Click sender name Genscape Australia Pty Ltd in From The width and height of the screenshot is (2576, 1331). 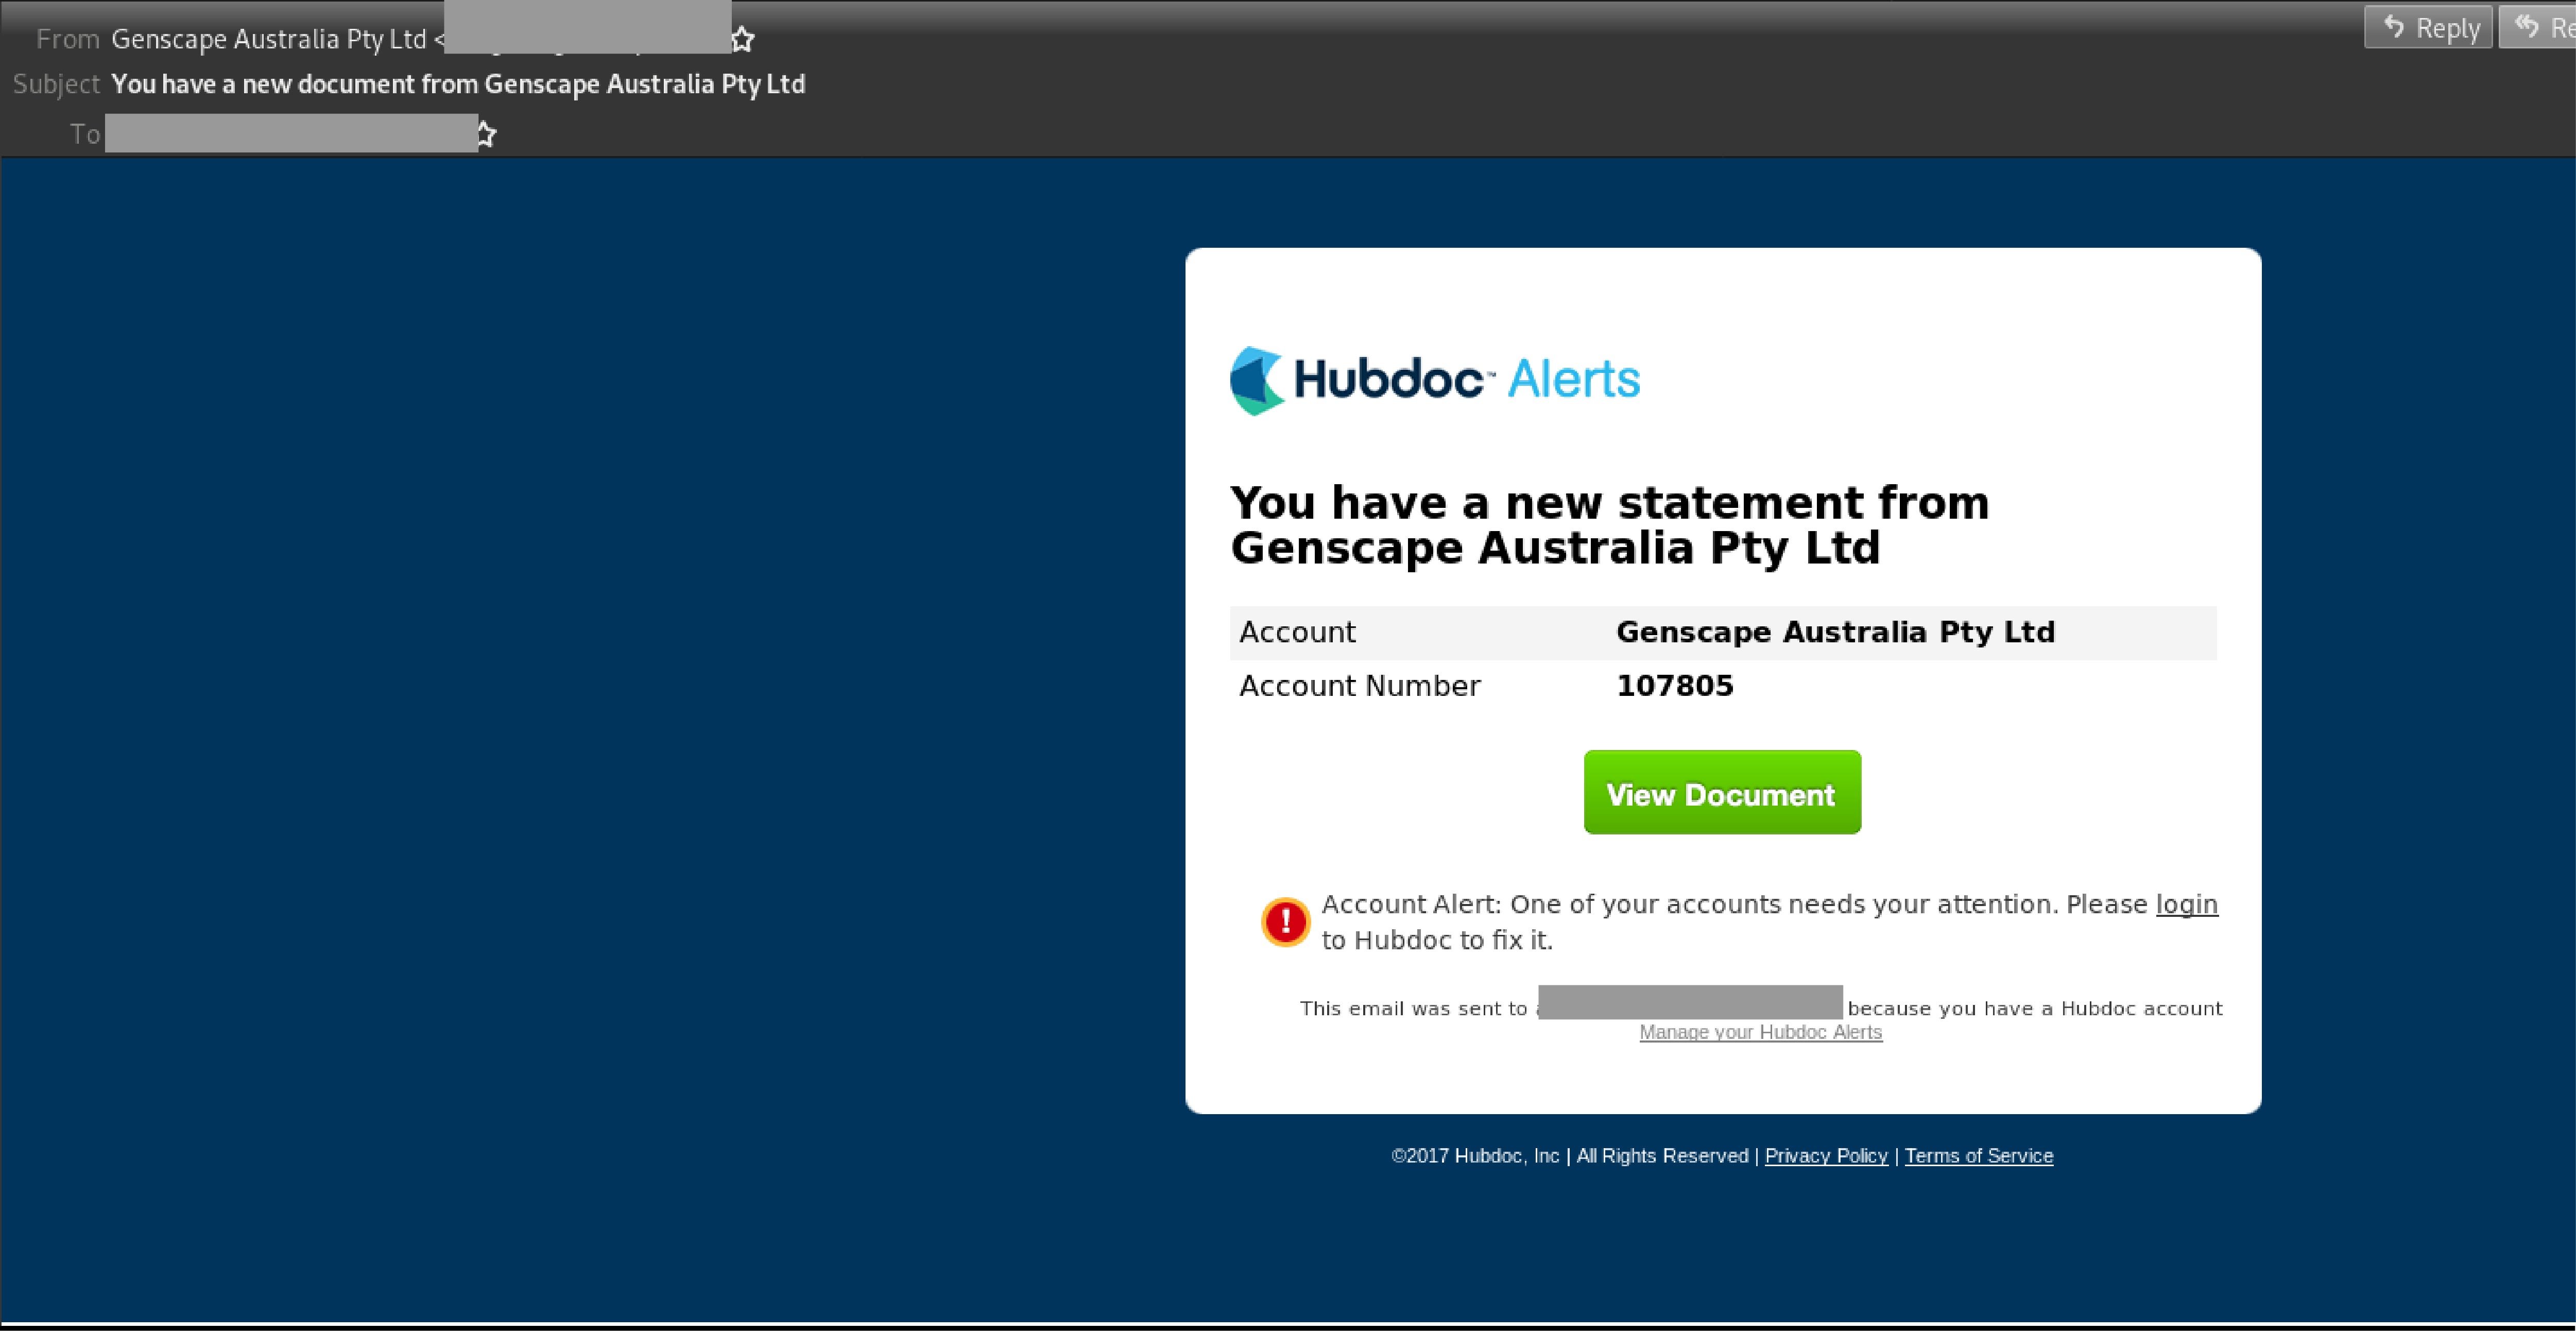tap(268, 39)
